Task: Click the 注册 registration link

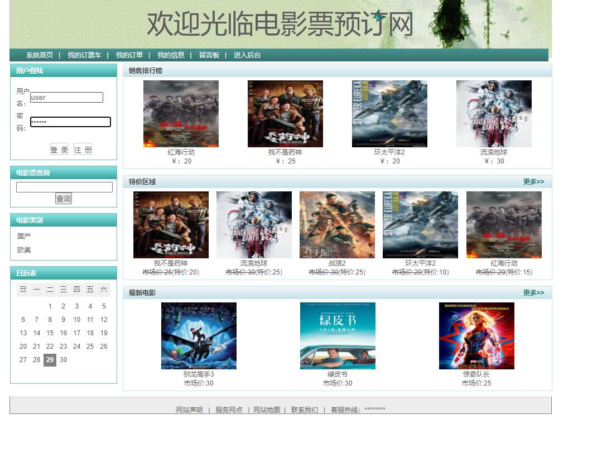Action: tap(83, 149)
